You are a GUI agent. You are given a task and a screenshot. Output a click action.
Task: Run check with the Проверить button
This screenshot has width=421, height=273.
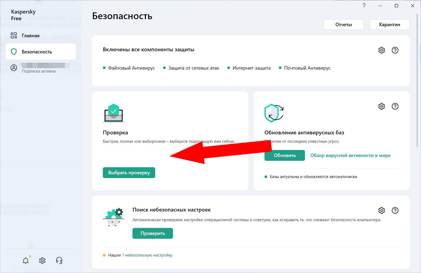coord(153,233)
